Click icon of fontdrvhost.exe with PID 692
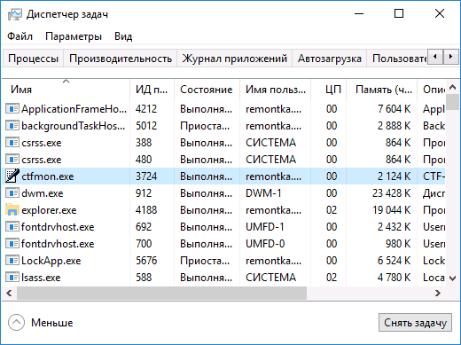461x345 pixels. pyautogui.click(x=12, y=227)
